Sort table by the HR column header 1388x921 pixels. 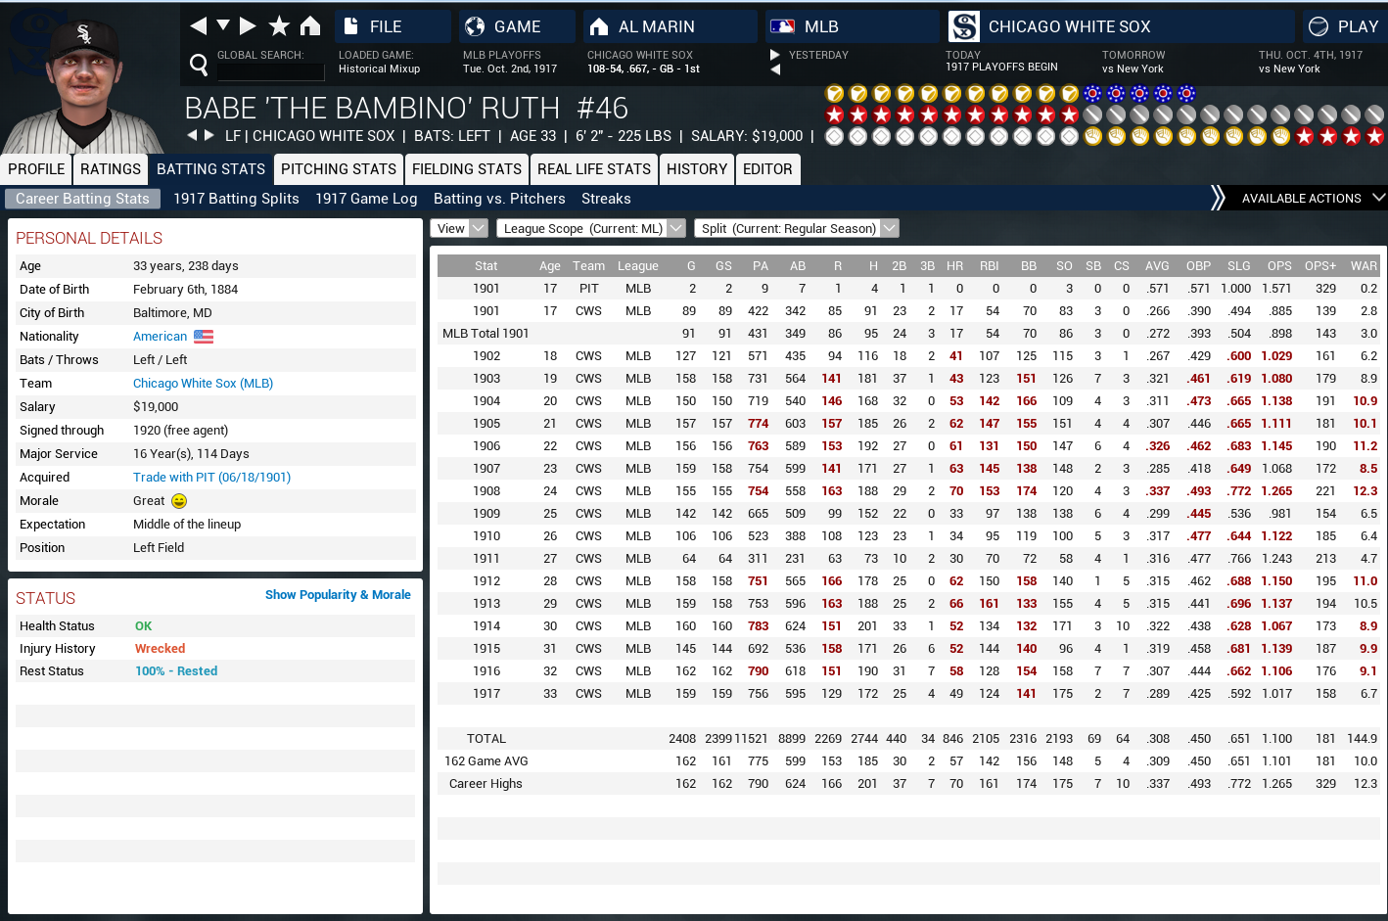[954, 266]
